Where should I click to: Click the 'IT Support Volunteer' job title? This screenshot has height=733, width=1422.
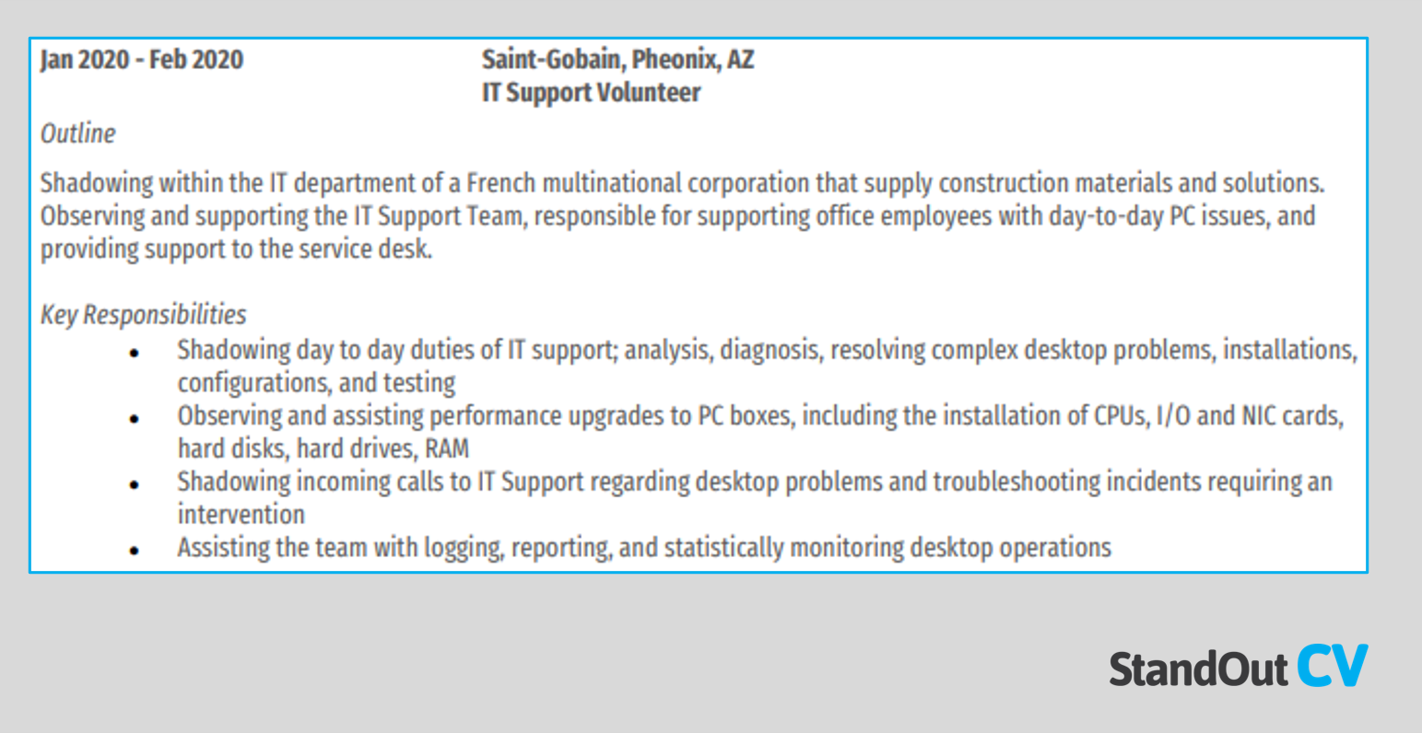tap(591, 93)
